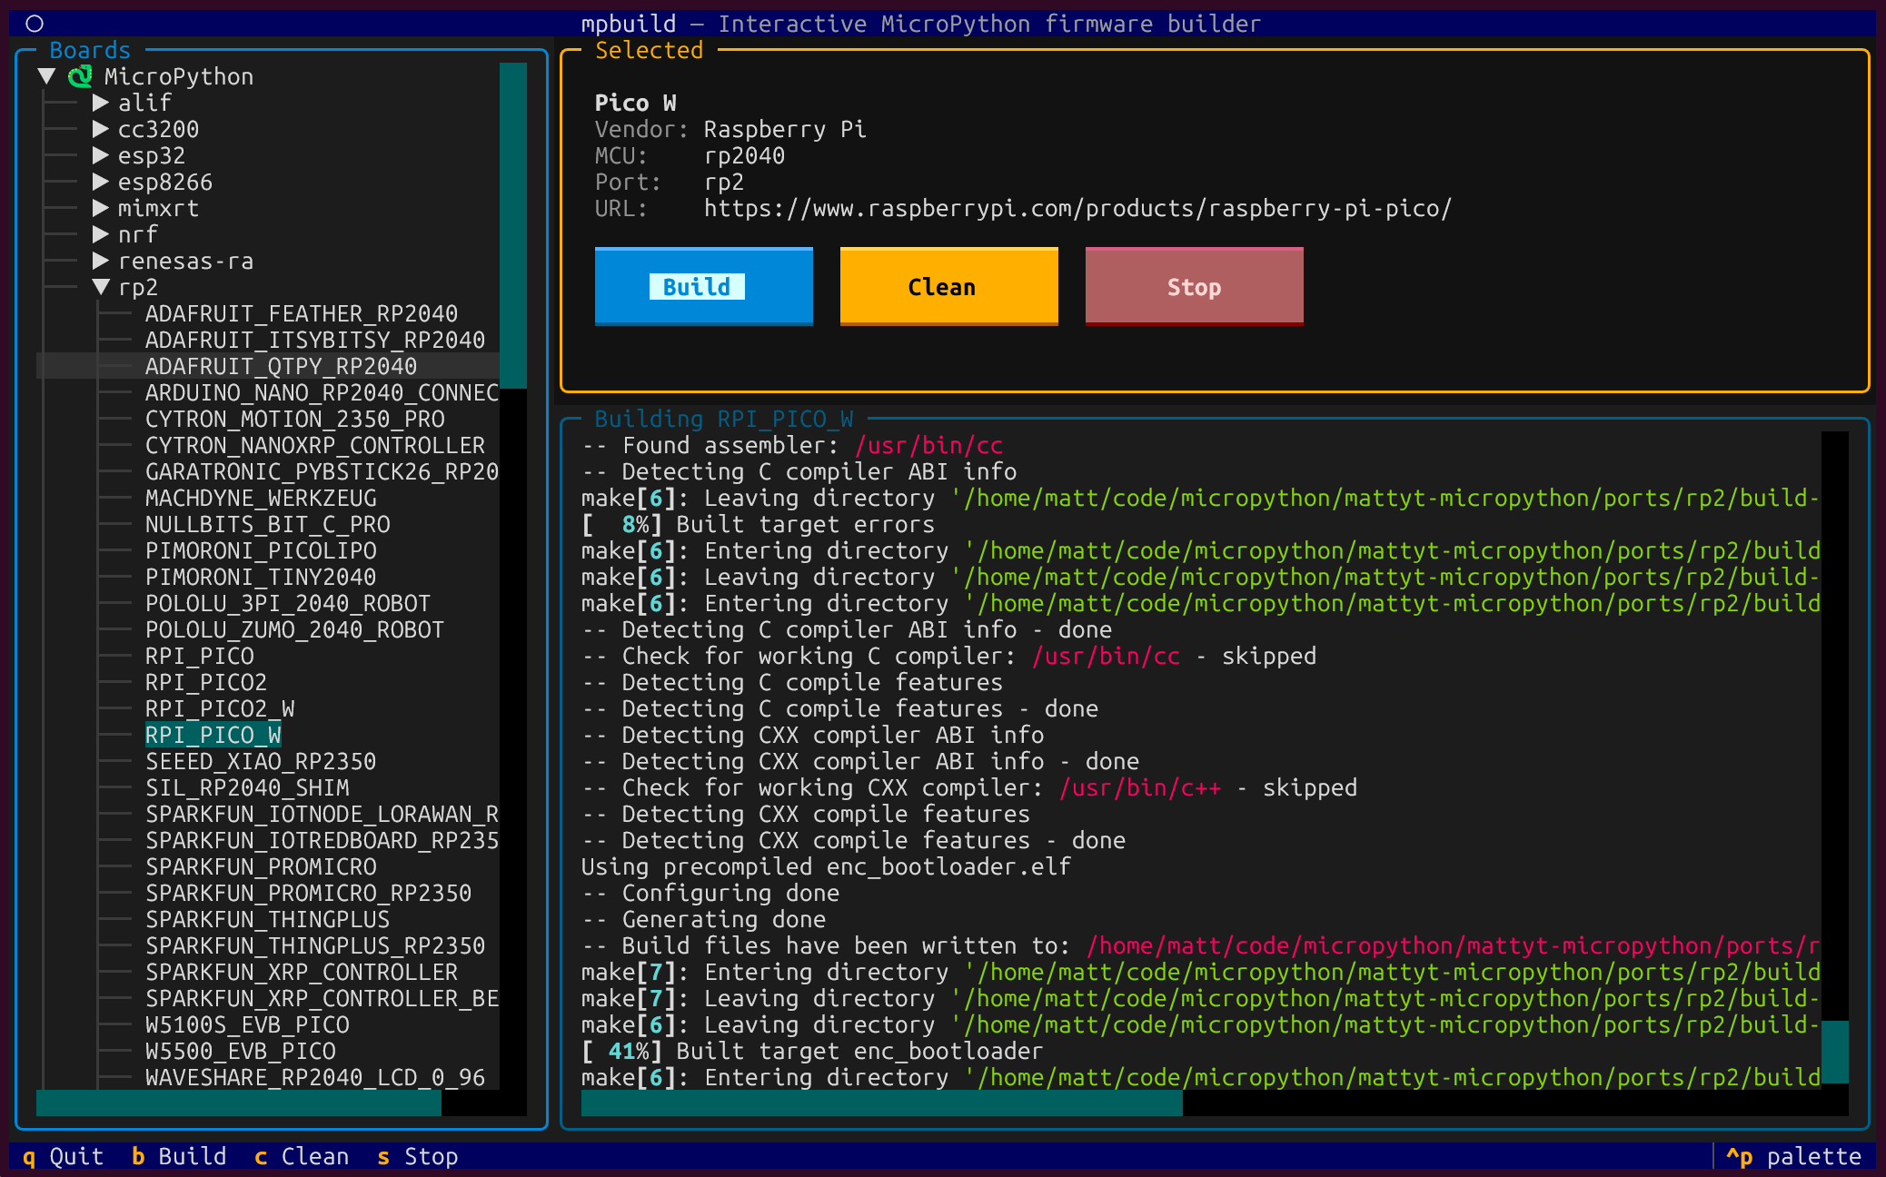Select the NULLBITS_BIT_C_PRO board

(268, 524)
